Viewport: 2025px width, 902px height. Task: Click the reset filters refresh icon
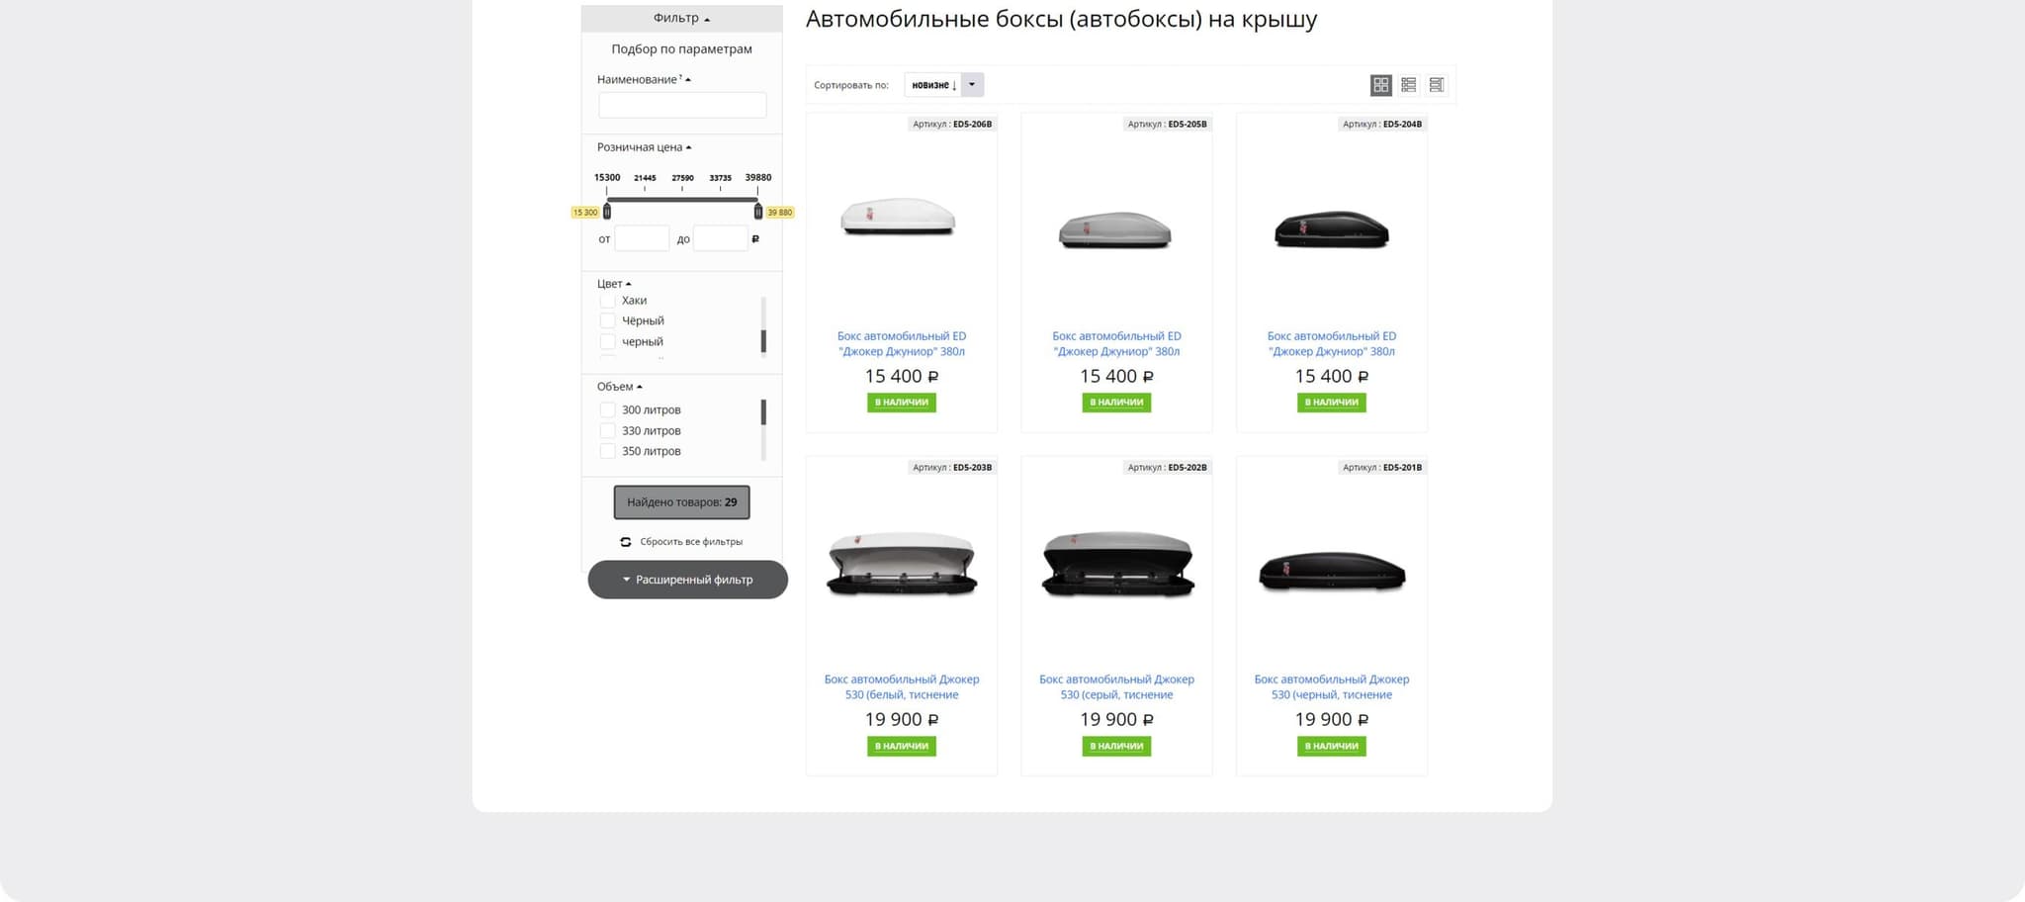coord(625,542)
